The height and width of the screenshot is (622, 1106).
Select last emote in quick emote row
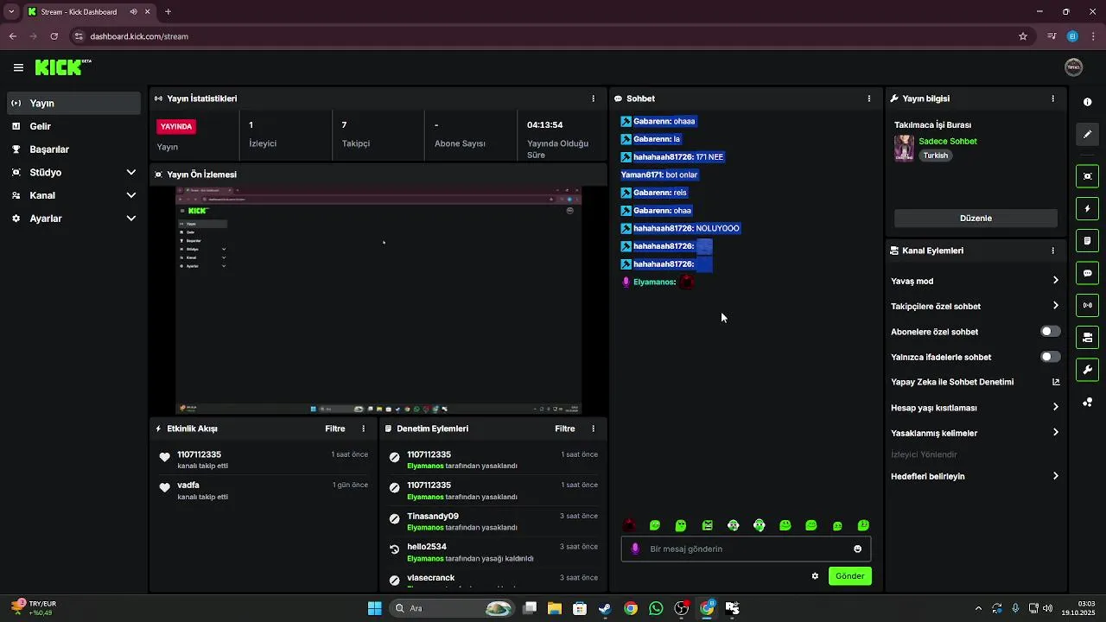[863, 525]
